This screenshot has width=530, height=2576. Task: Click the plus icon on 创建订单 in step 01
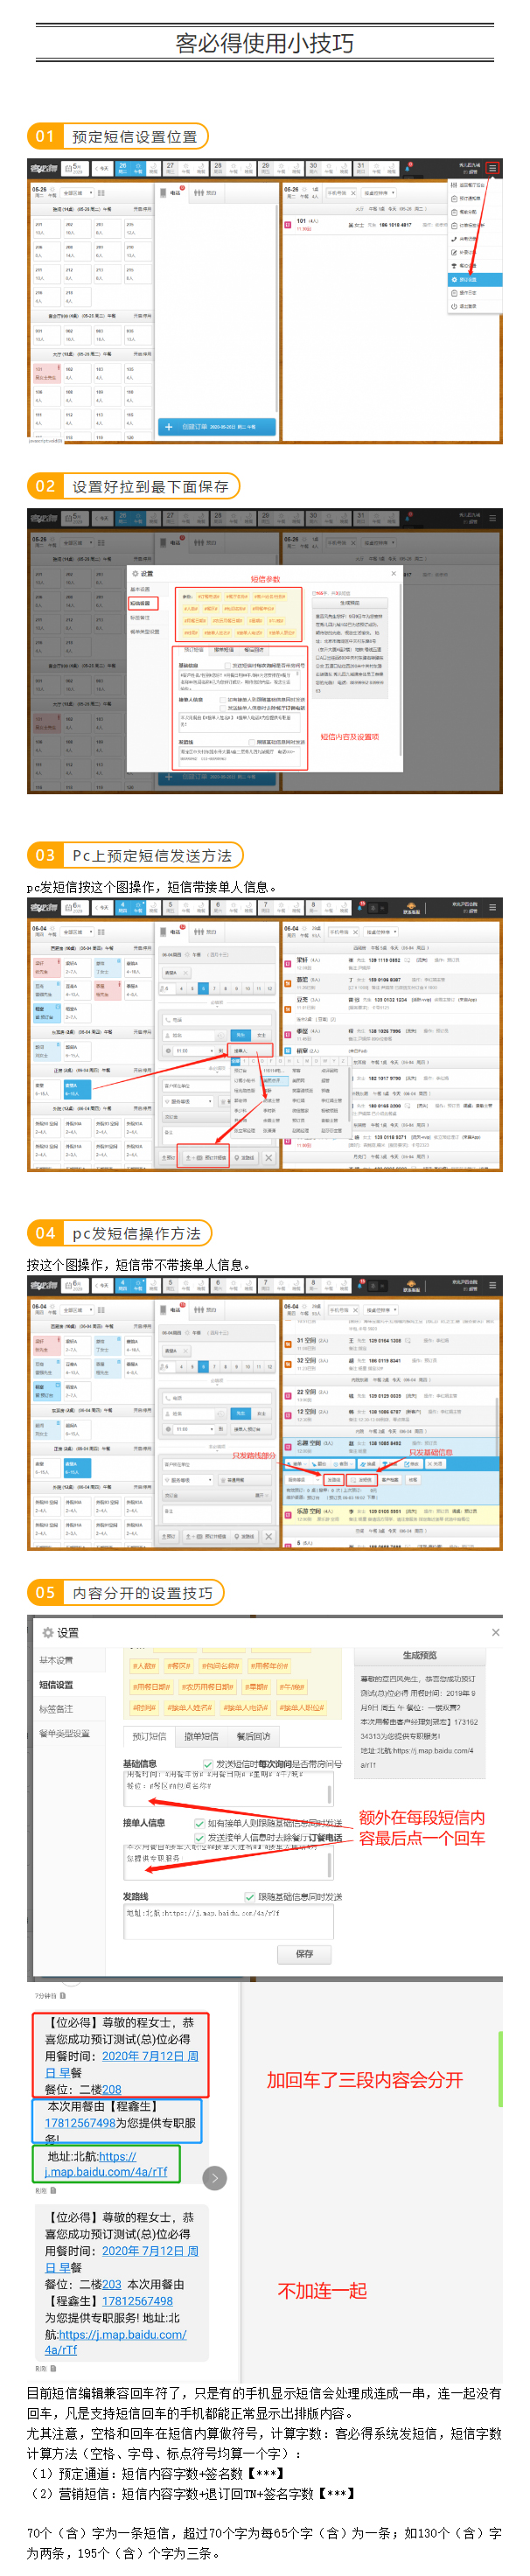[168, 426]
